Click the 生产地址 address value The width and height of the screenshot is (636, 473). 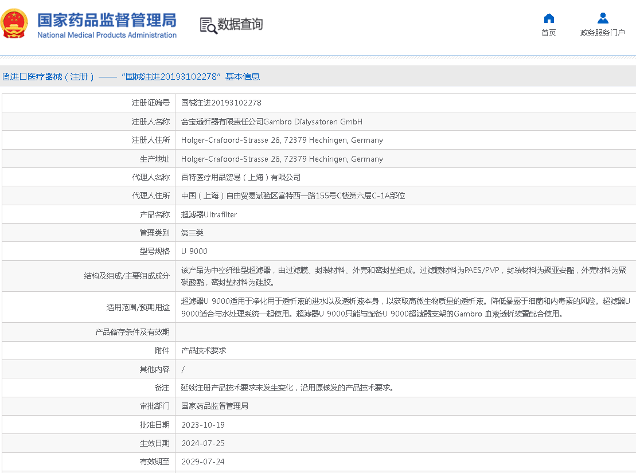click(282, 159)
